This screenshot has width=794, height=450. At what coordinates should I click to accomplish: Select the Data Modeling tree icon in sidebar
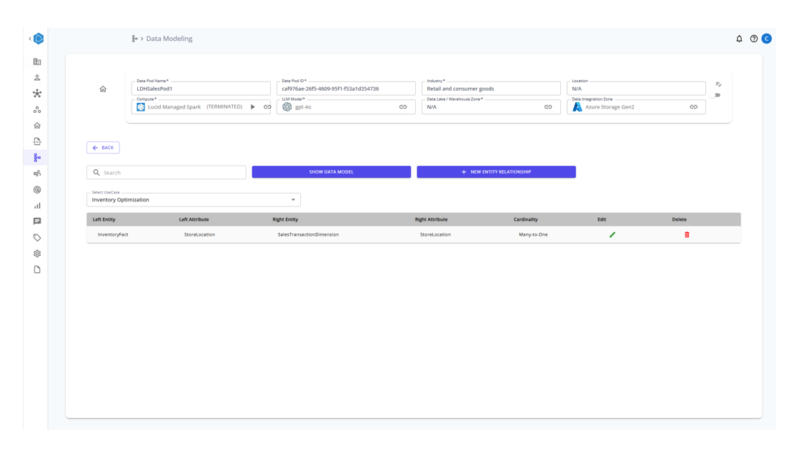[x=37, y=158]
